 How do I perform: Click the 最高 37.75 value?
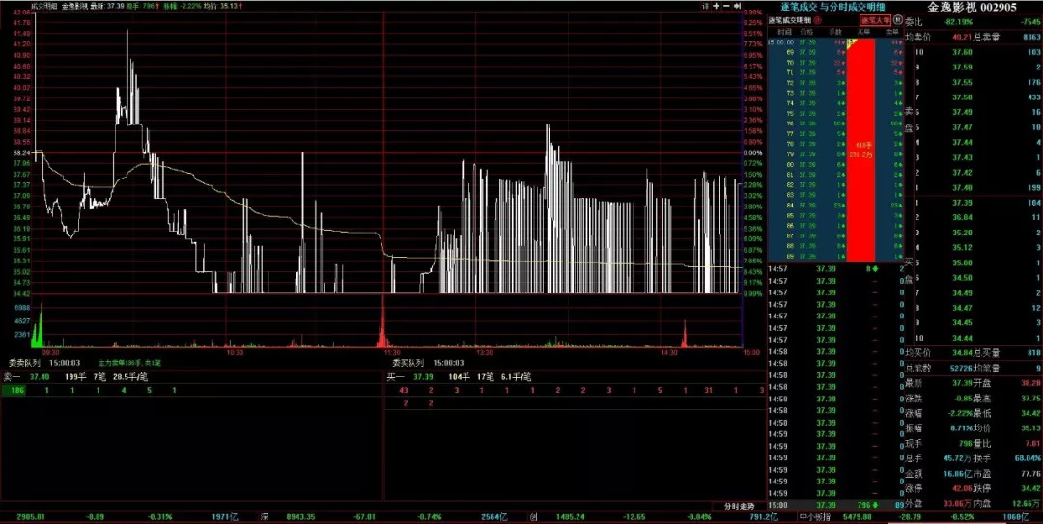click(x=1029, y=399)
